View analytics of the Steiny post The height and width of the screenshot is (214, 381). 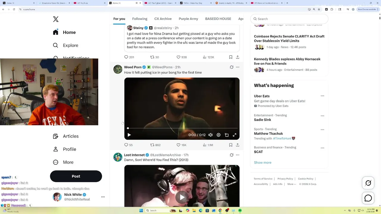[x=208, y=57]
